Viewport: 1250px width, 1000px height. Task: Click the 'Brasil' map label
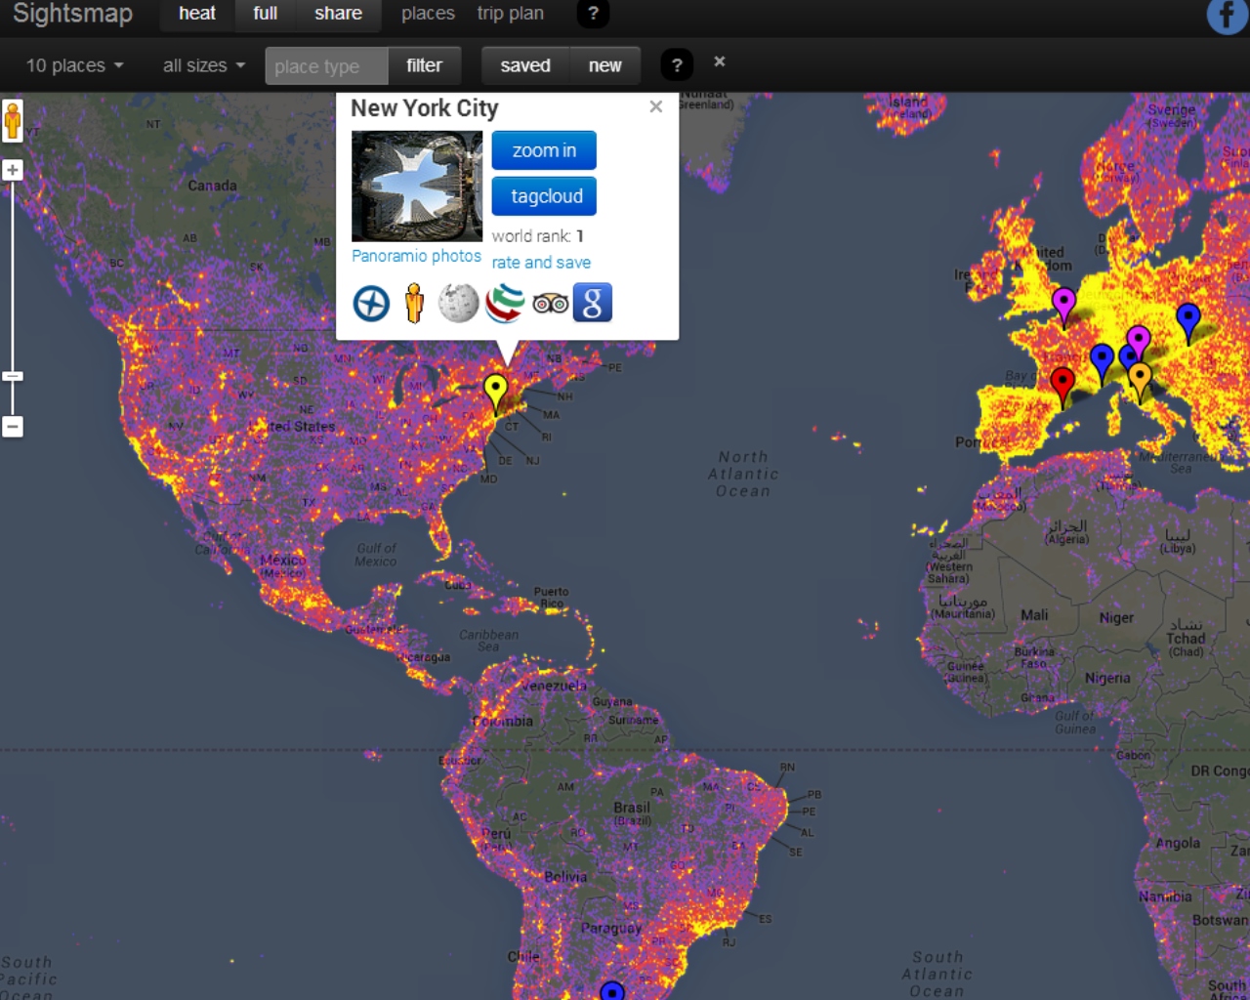(632, 808)
